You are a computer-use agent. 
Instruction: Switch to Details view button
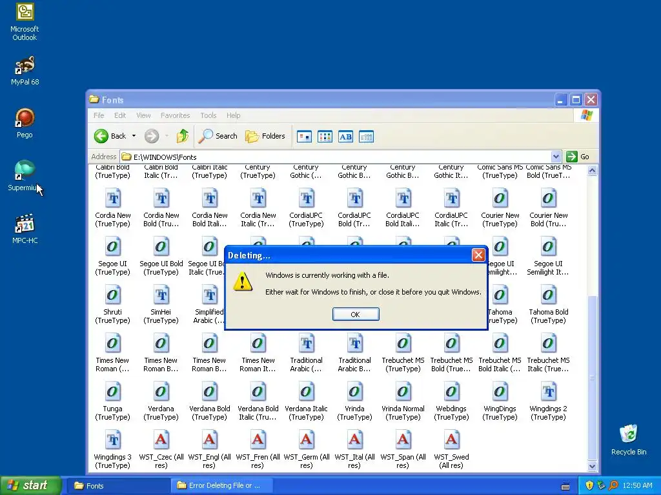[366, 137]
